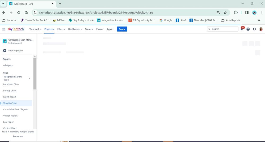The image size is (265, 142).
Task: Open the Chrome profile avatar icon
Action: pos(254,12)
